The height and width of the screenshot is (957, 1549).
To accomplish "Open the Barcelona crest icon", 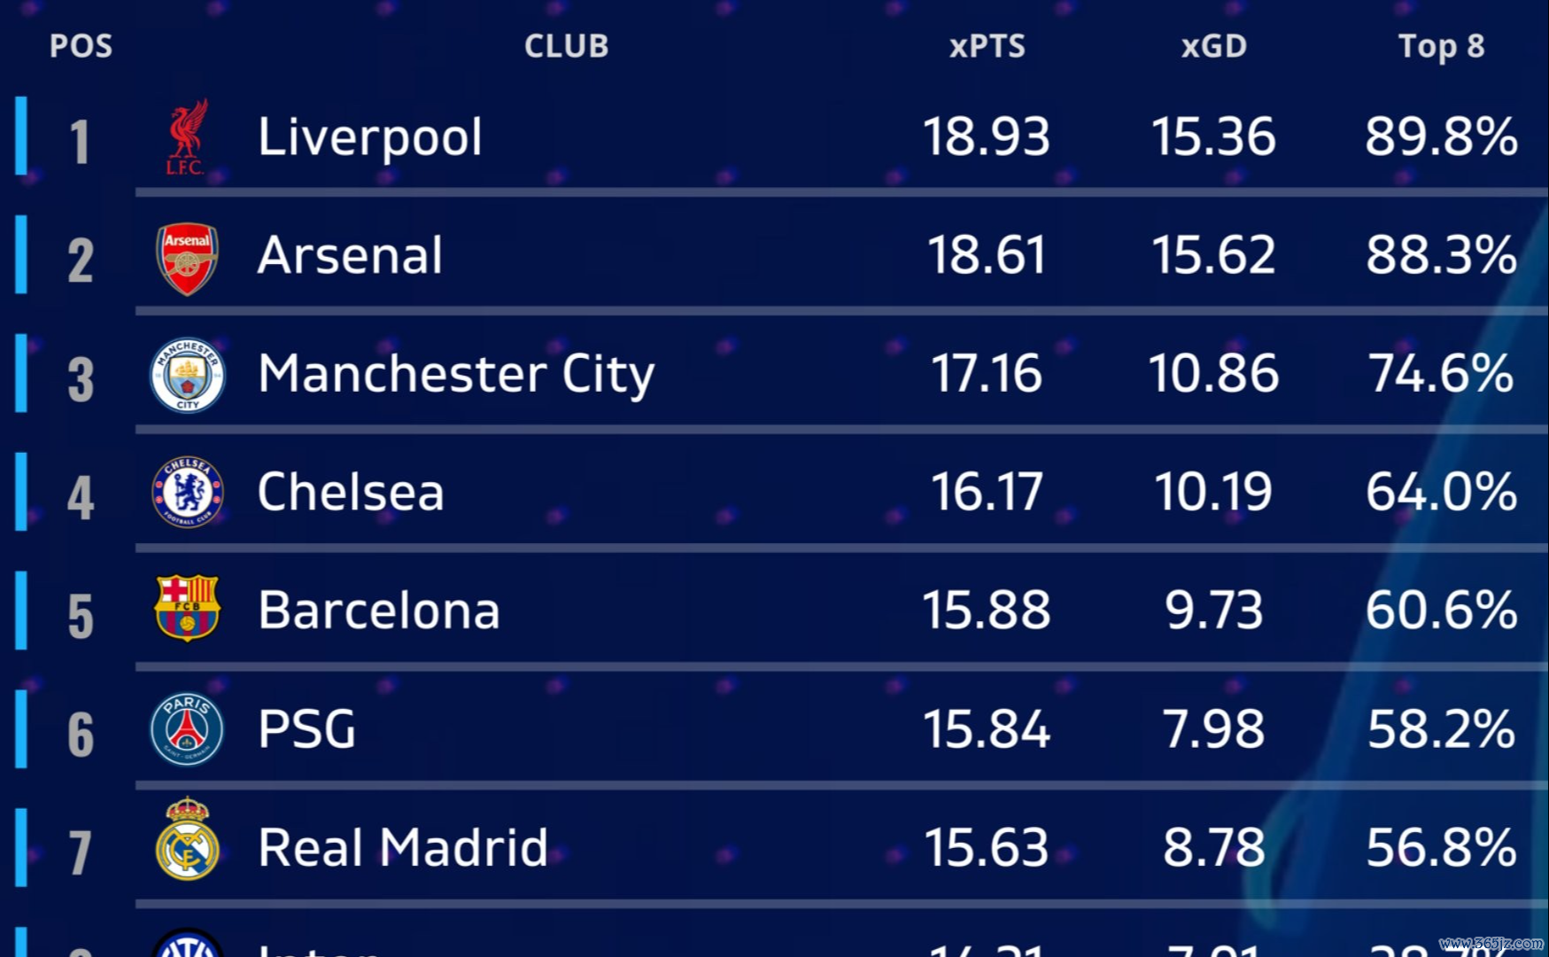I will click(187, 610).
